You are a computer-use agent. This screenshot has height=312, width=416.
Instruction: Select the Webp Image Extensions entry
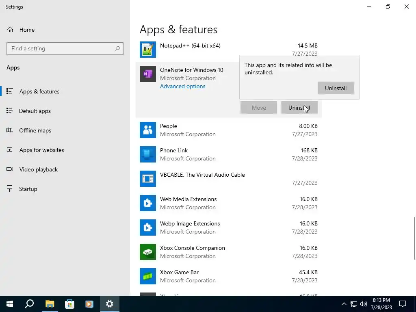(x=229, y=227)
